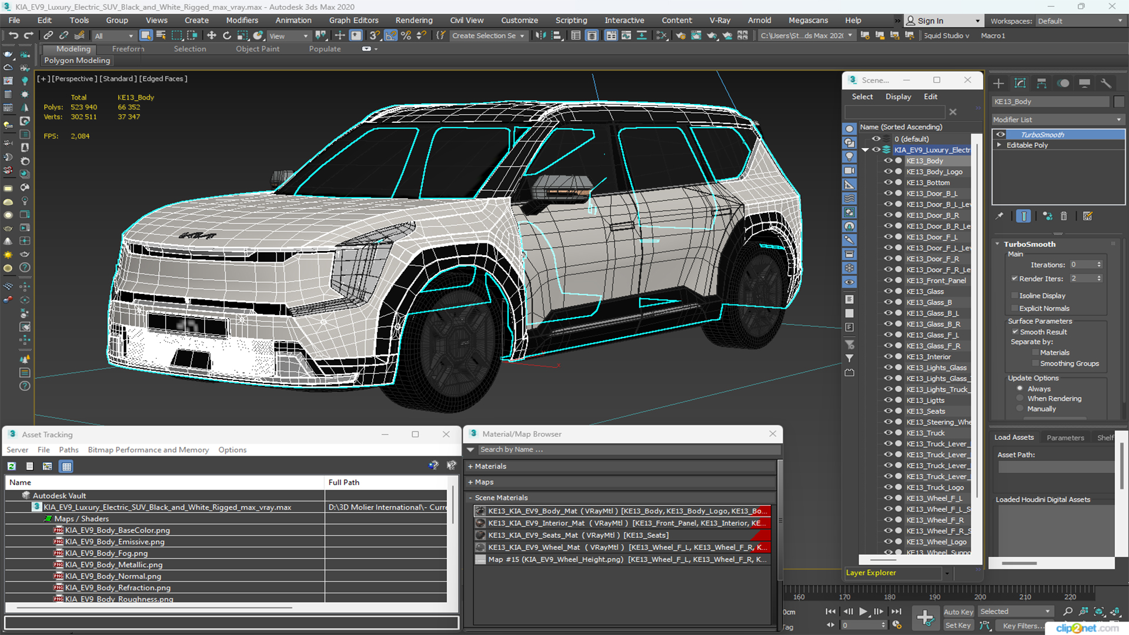
Task: Click the Mirror tool icon
Action: pos(540,36)
